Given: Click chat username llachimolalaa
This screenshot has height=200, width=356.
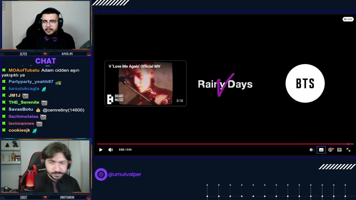Looking at the screenshot, I should (x=23, y=116).
